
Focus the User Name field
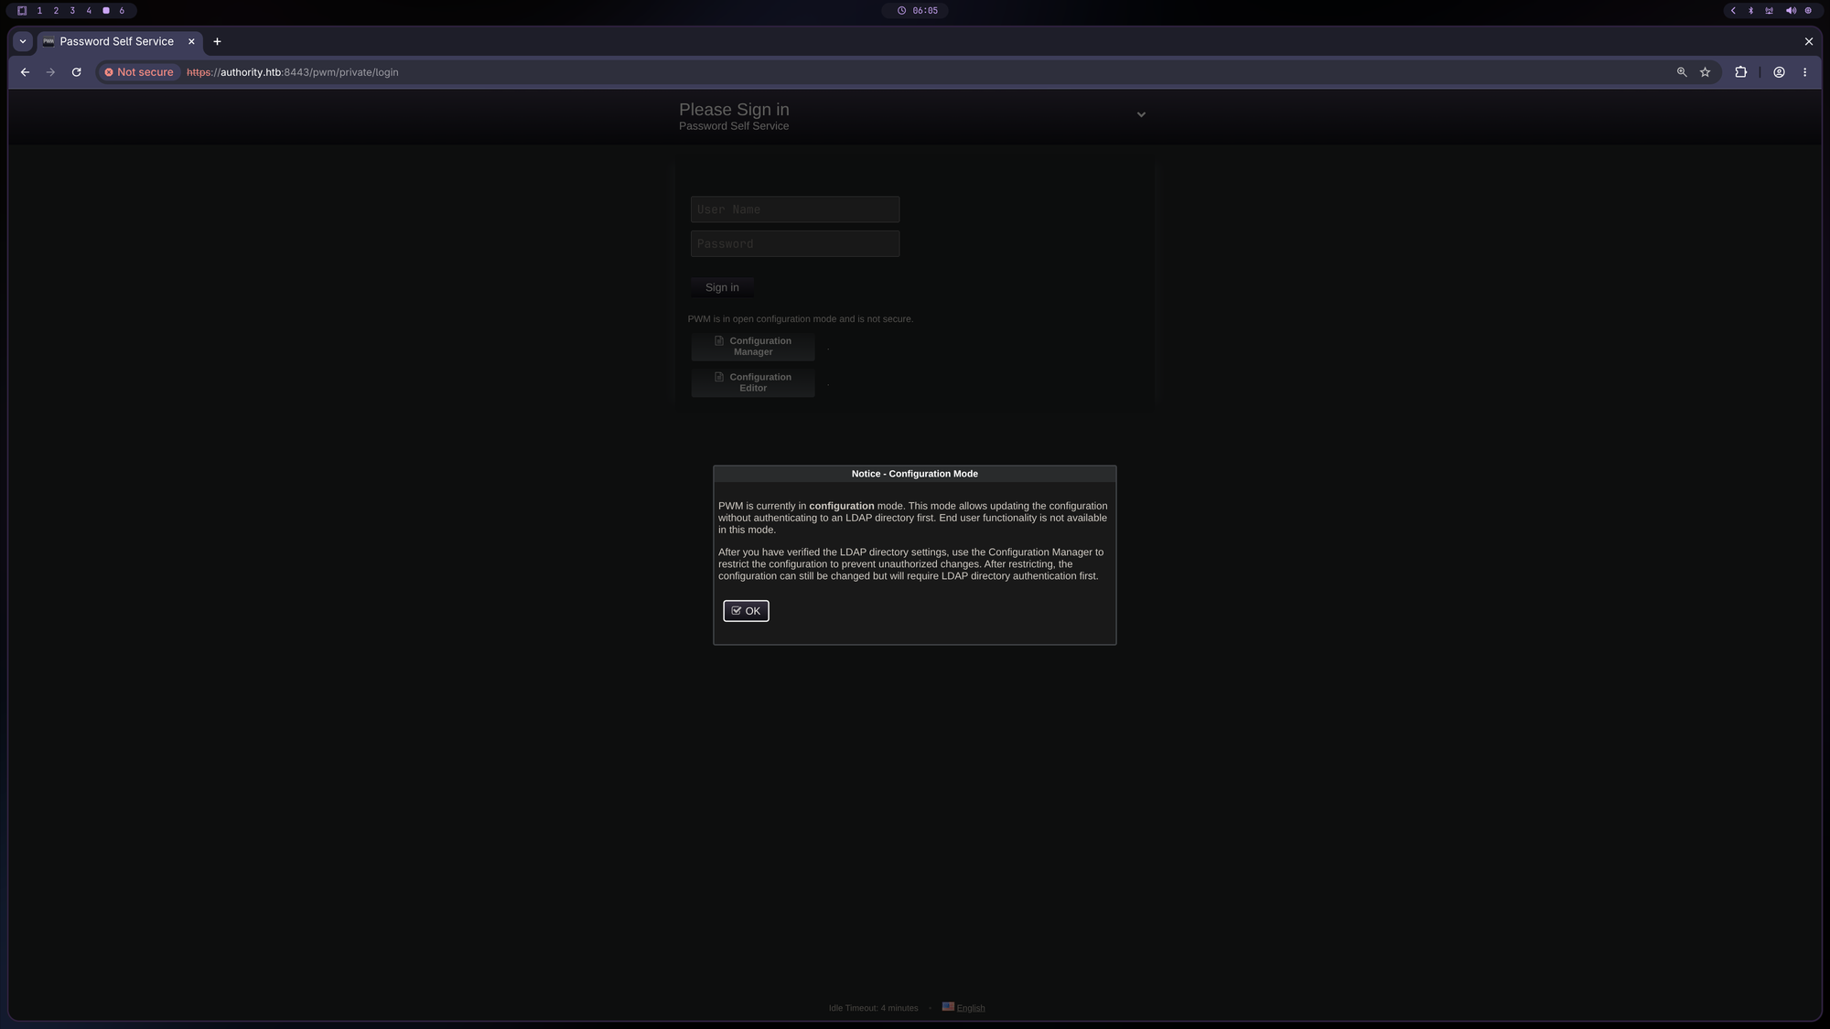point(795,209)
